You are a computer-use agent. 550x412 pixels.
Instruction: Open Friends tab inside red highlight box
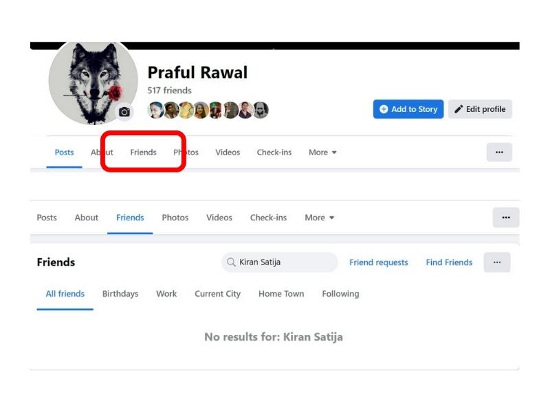click(x=143, y=152)
